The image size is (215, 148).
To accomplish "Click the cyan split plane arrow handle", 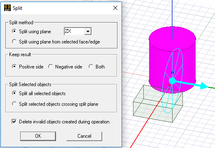I will coord(204,86).
